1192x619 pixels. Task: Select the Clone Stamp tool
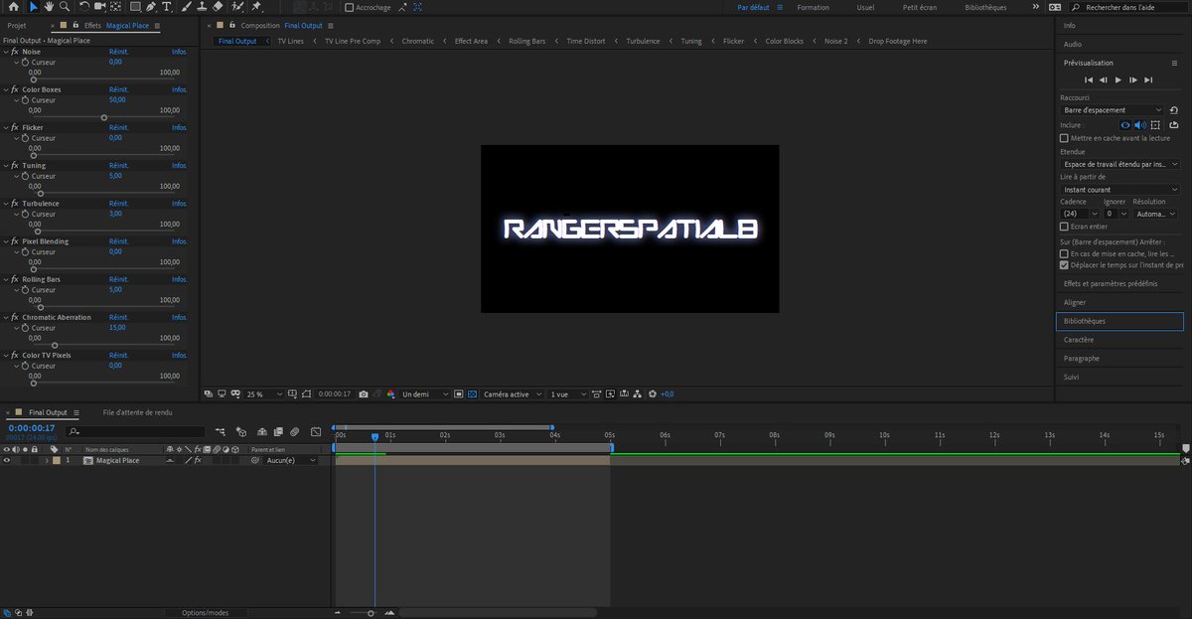point(202,6)
